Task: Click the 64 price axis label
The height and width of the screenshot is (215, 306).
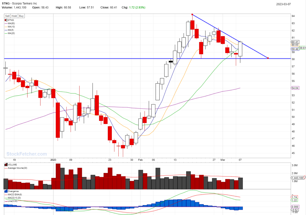Action: click(x=293, y=16)
